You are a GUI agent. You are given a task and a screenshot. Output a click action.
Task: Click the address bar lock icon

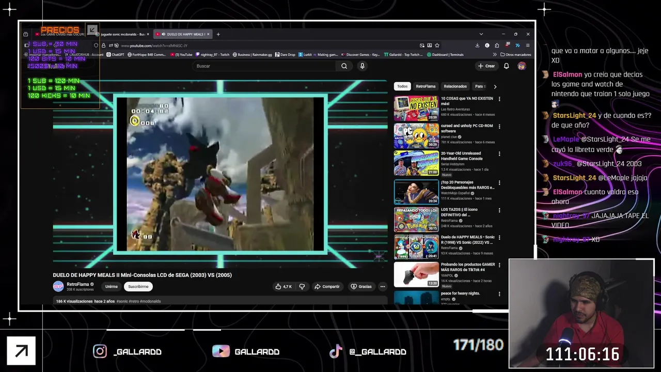[x=103, y=45]
